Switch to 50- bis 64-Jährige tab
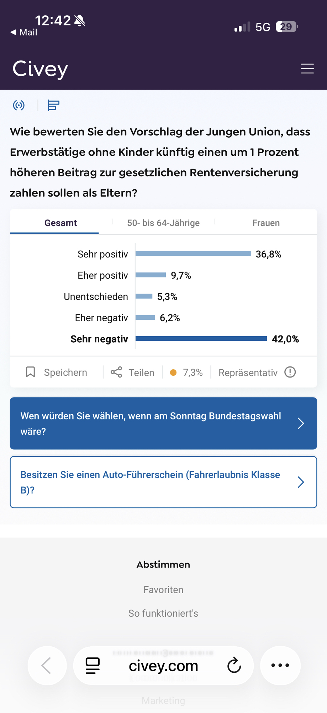 click(163, 223)
